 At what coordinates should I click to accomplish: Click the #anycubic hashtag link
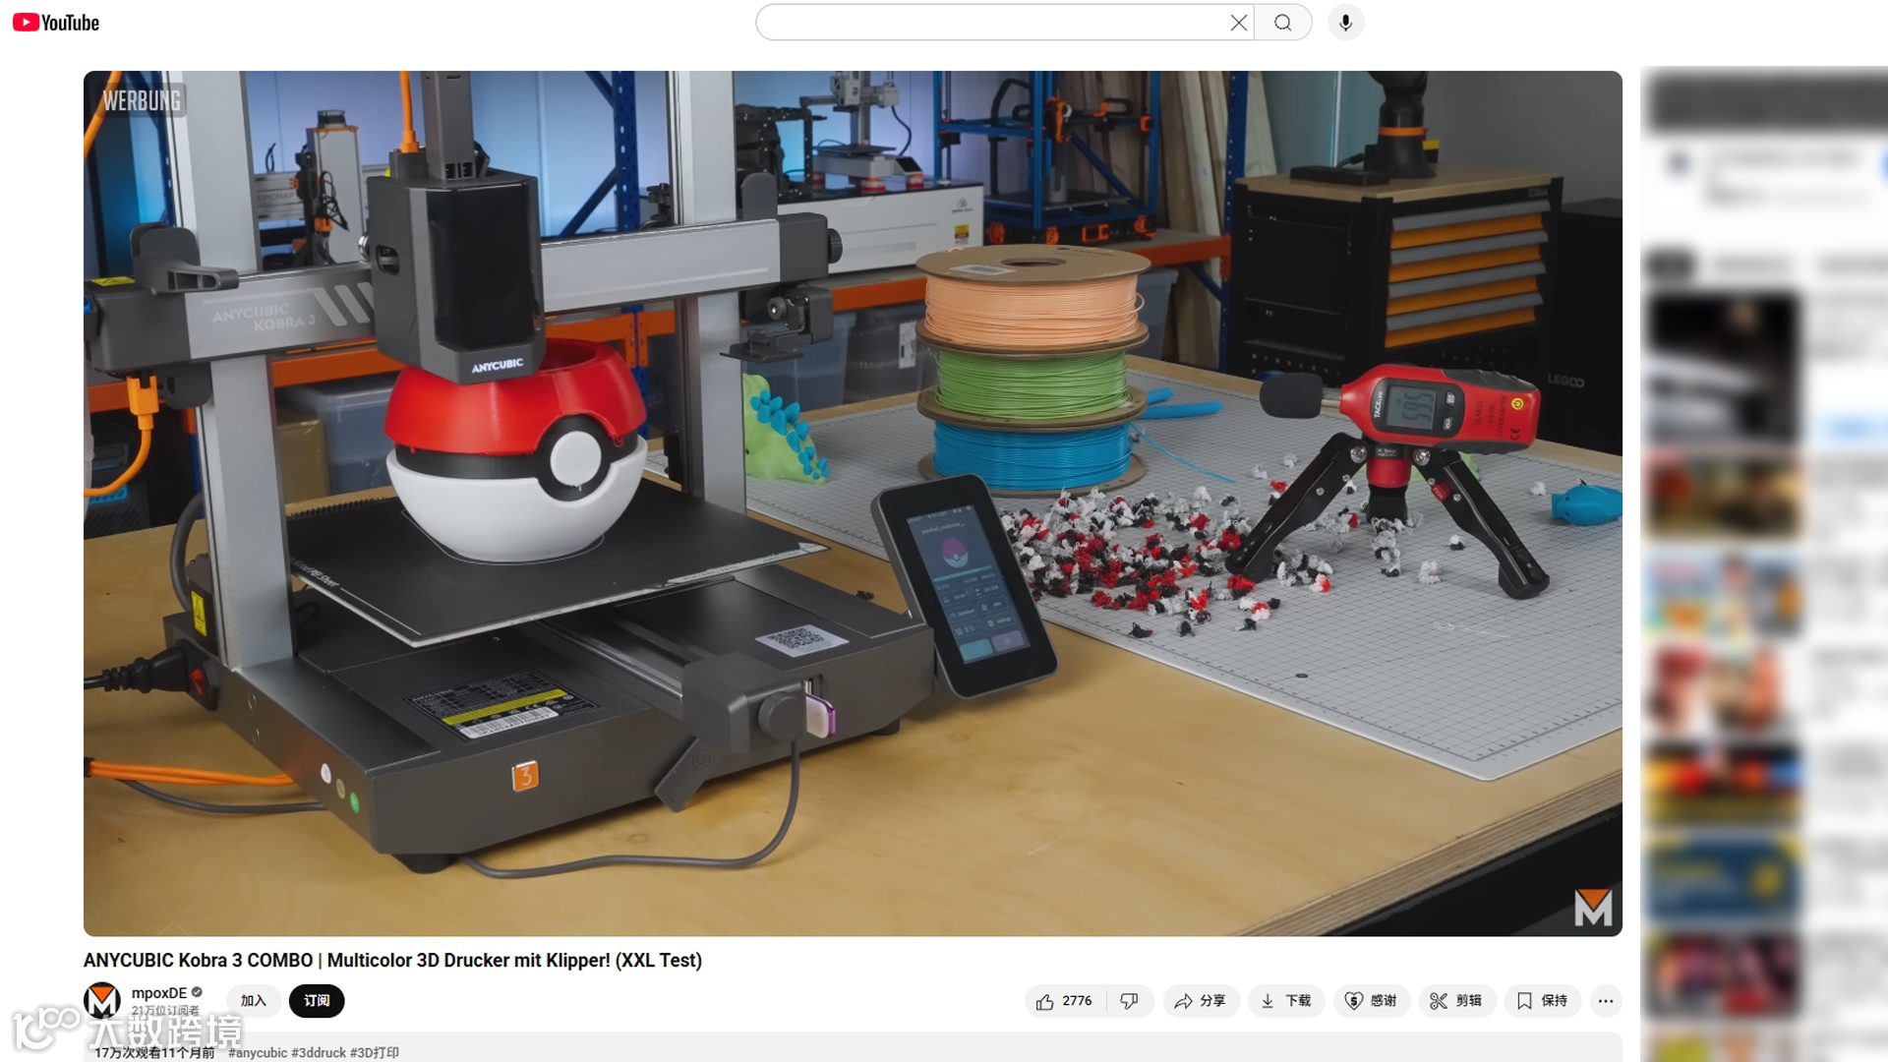pos(258,1052)
